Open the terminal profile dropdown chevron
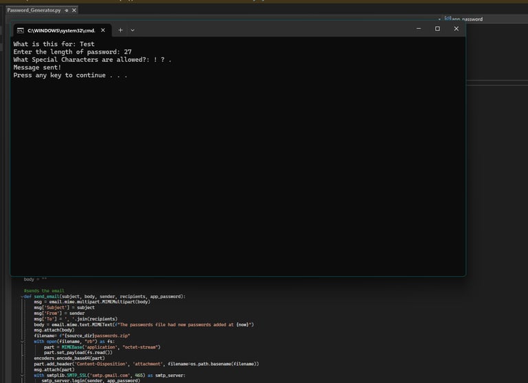Viewport: 528px width, 383px height. click(x=133, y=30)
